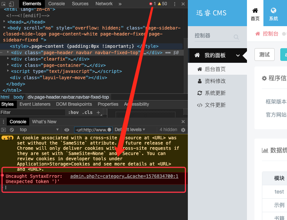Open the 系统 globe nav item

(x=274, y=14)
